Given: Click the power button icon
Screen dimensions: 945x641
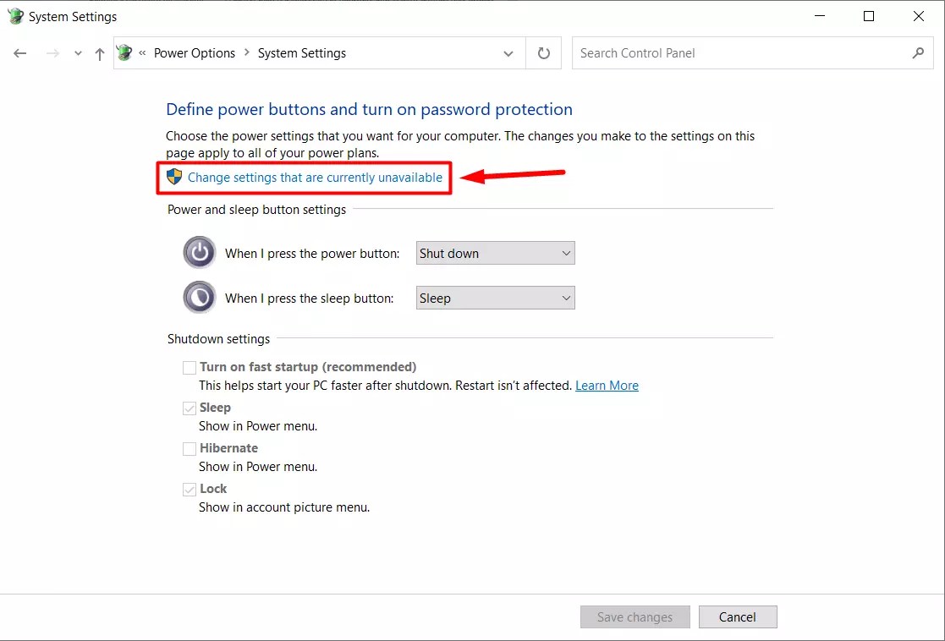Looking at the screenshot, I should coord(199,252).
